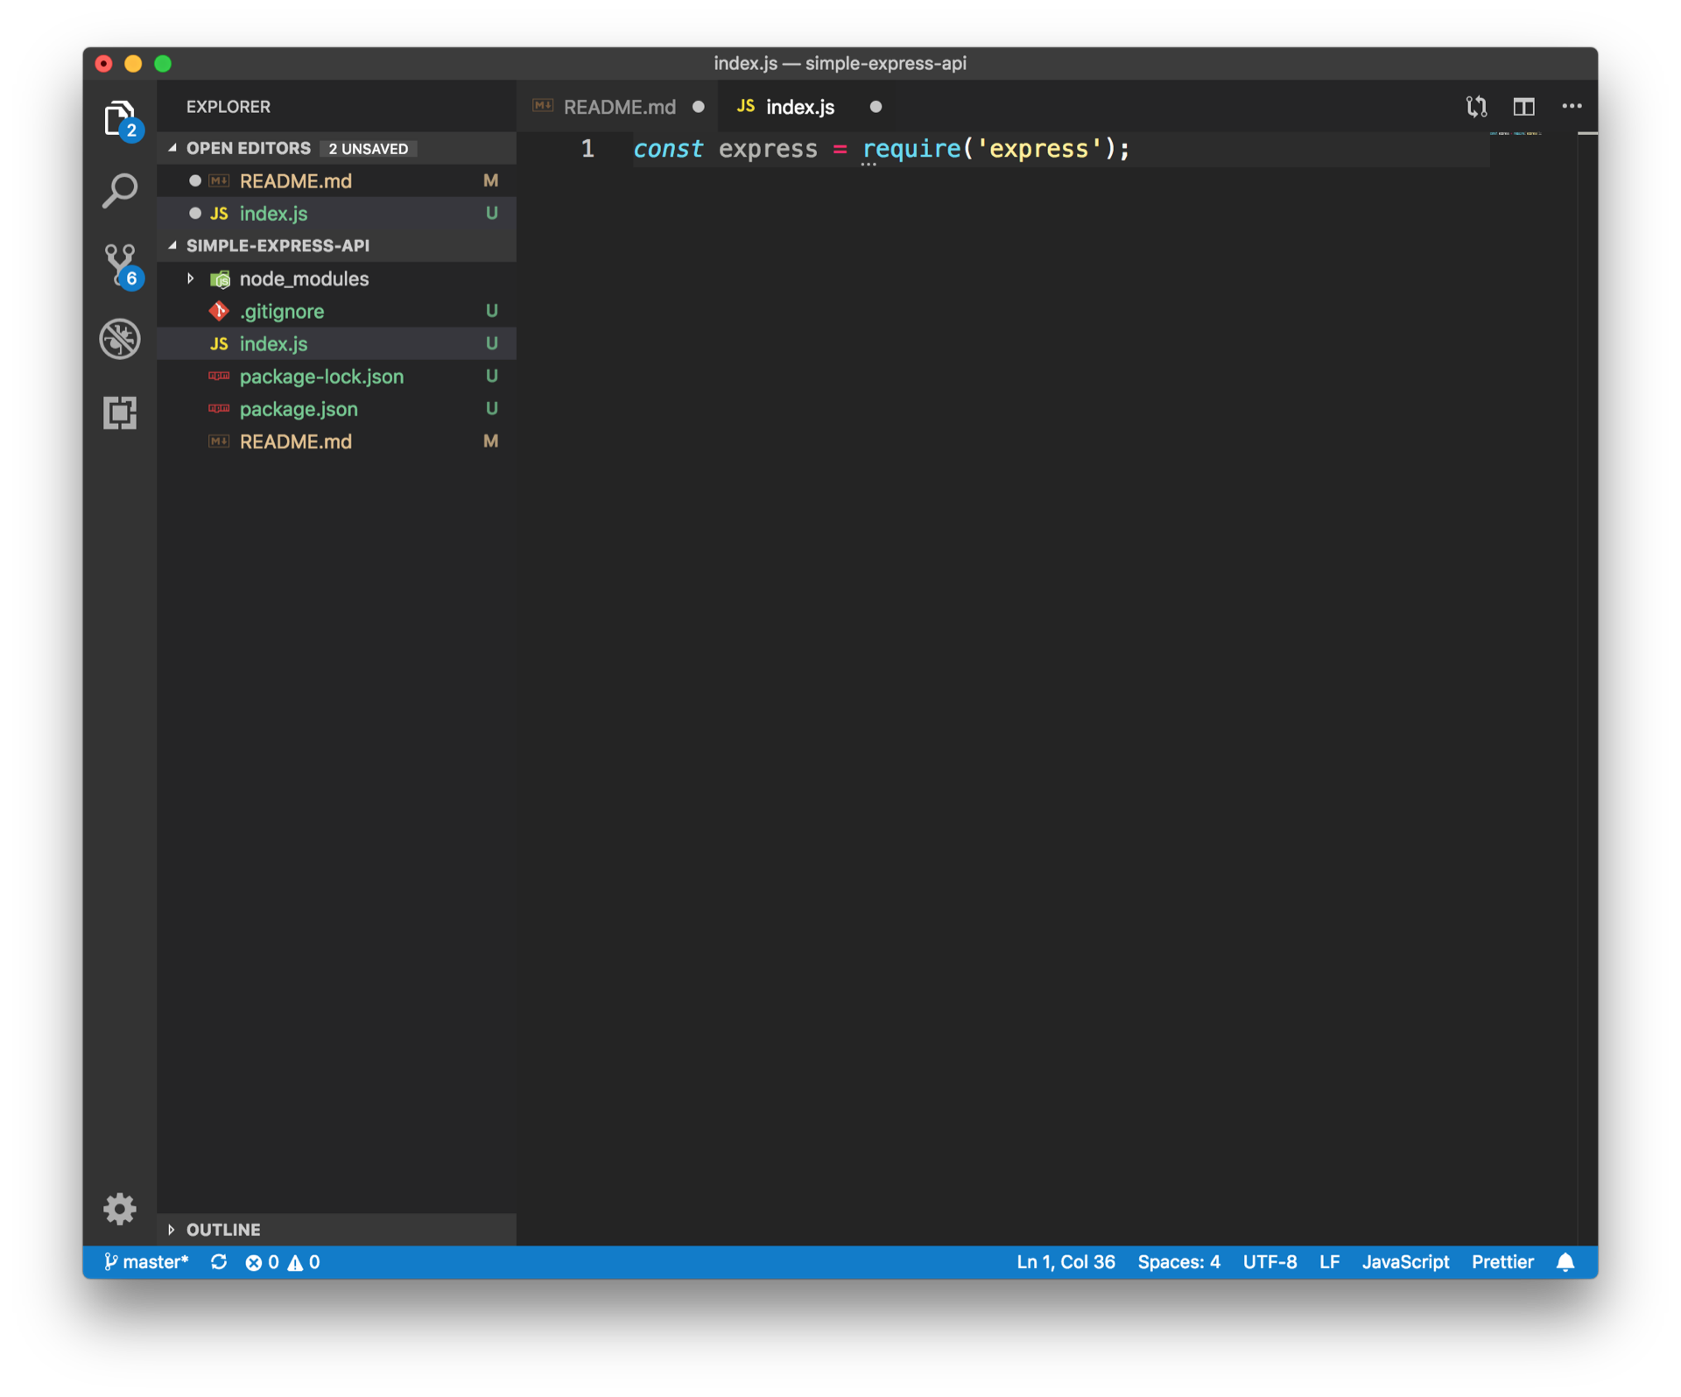This screenshot has height=1397, width=1681.
Task: Change language mode from JavaScript in status bar
Action: [1404, 1262]
